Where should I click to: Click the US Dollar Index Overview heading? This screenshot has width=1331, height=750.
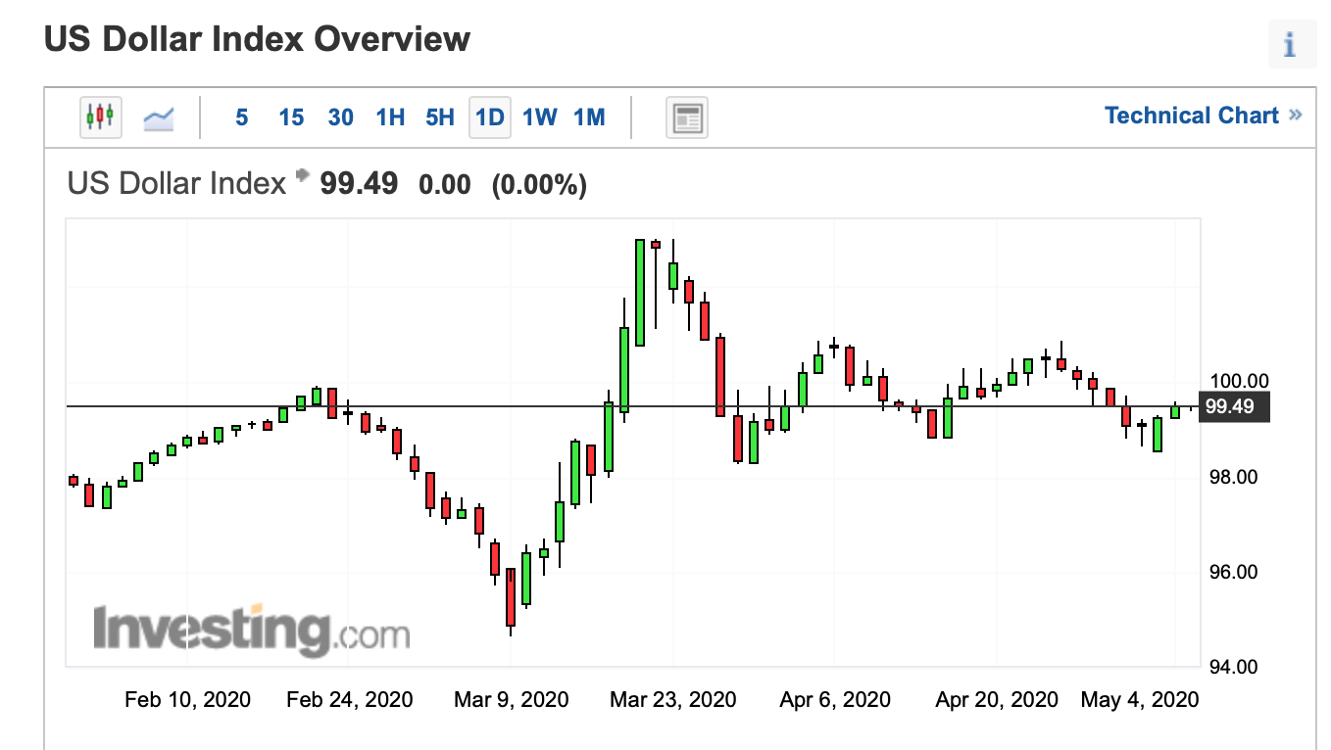[257, 39]
